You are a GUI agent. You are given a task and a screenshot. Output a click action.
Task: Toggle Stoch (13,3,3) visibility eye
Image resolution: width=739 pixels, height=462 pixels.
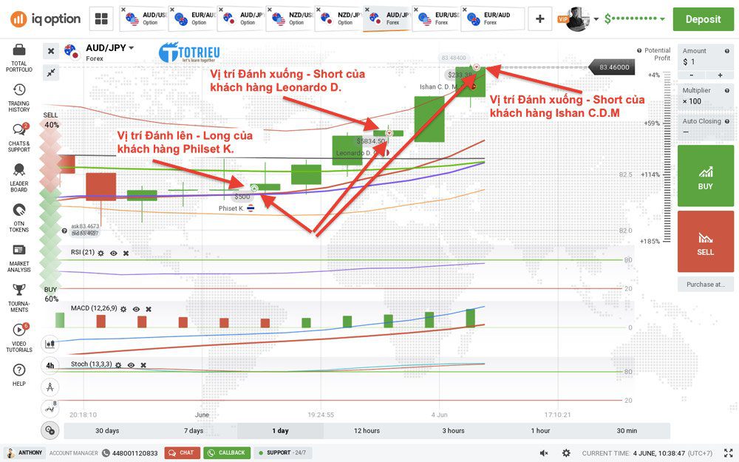pyautogui.click(x=131, y=365)
